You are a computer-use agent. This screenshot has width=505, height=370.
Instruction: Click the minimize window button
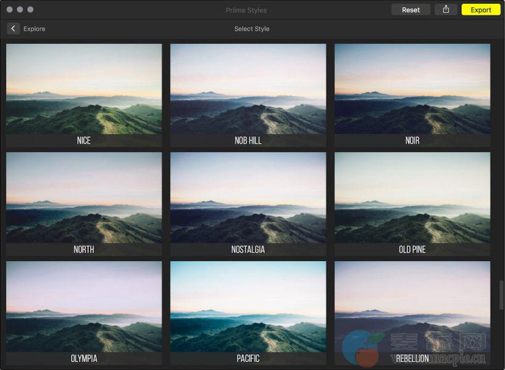click(x=20, y=10)
